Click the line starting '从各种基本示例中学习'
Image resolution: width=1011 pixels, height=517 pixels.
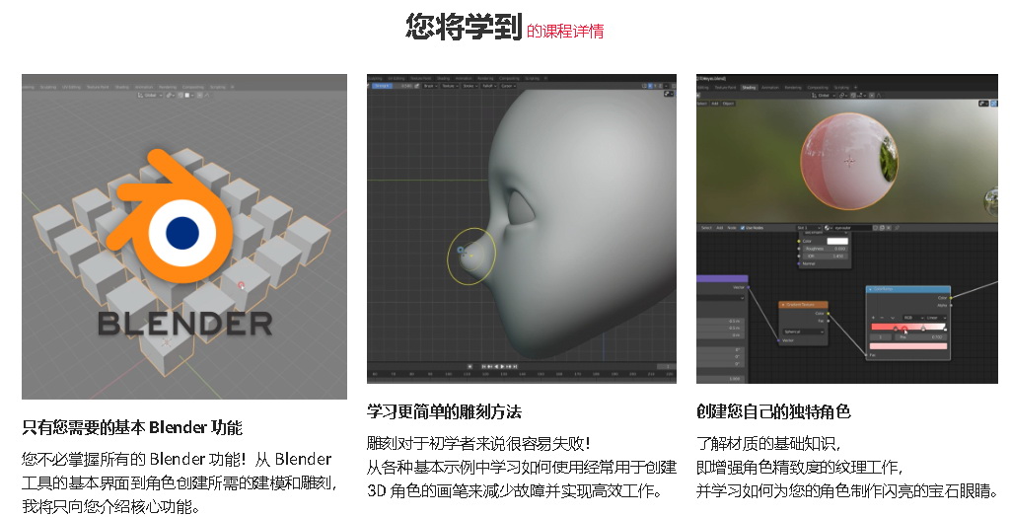pos(522,467)
